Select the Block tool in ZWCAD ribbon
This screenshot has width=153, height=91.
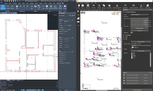click(47, 7)
